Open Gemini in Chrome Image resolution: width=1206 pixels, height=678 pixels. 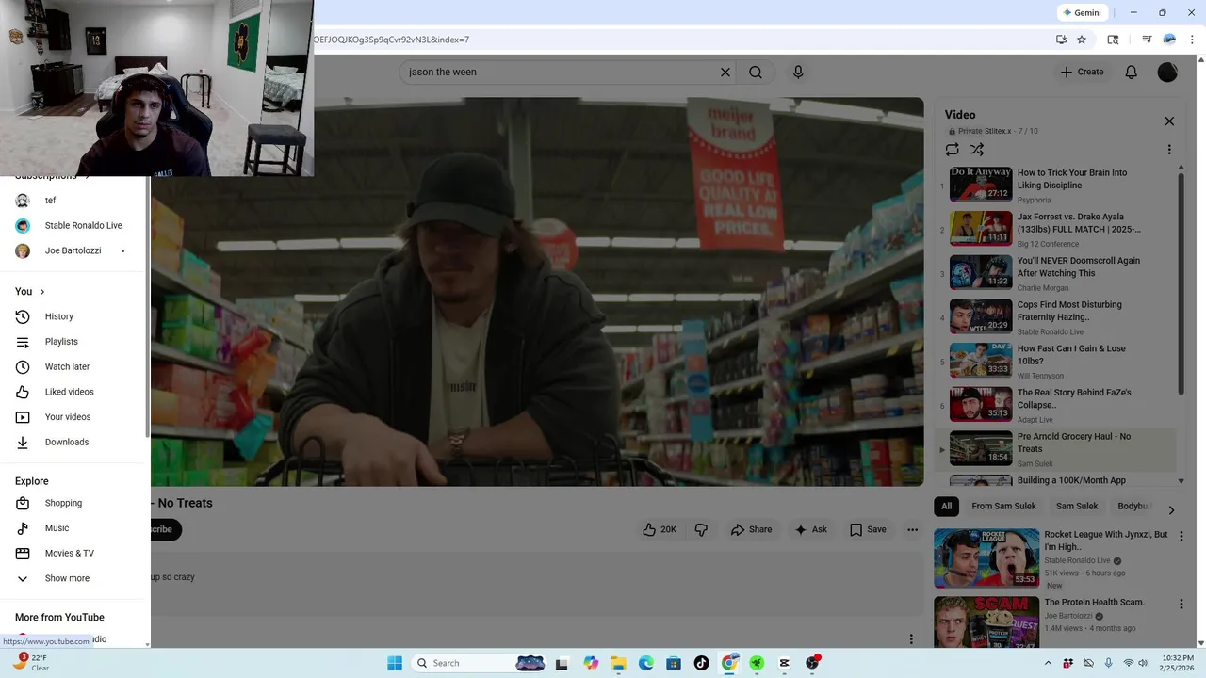[x=1082, y=12]
